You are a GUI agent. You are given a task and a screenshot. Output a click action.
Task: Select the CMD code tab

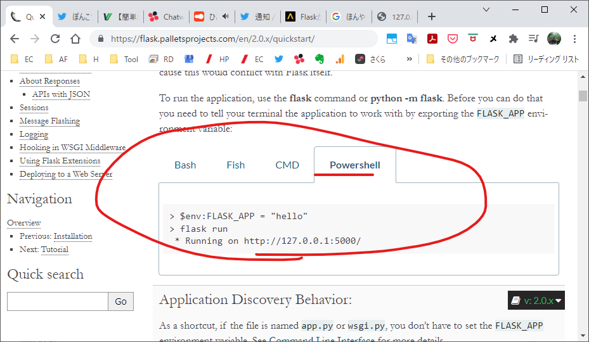click(287, 165)
